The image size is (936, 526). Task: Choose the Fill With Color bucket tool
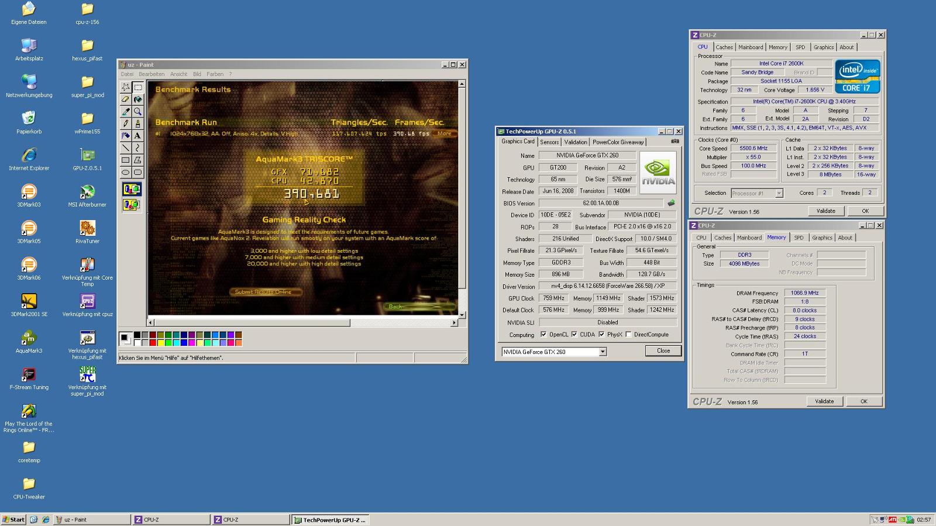click(x=137, y=99)
